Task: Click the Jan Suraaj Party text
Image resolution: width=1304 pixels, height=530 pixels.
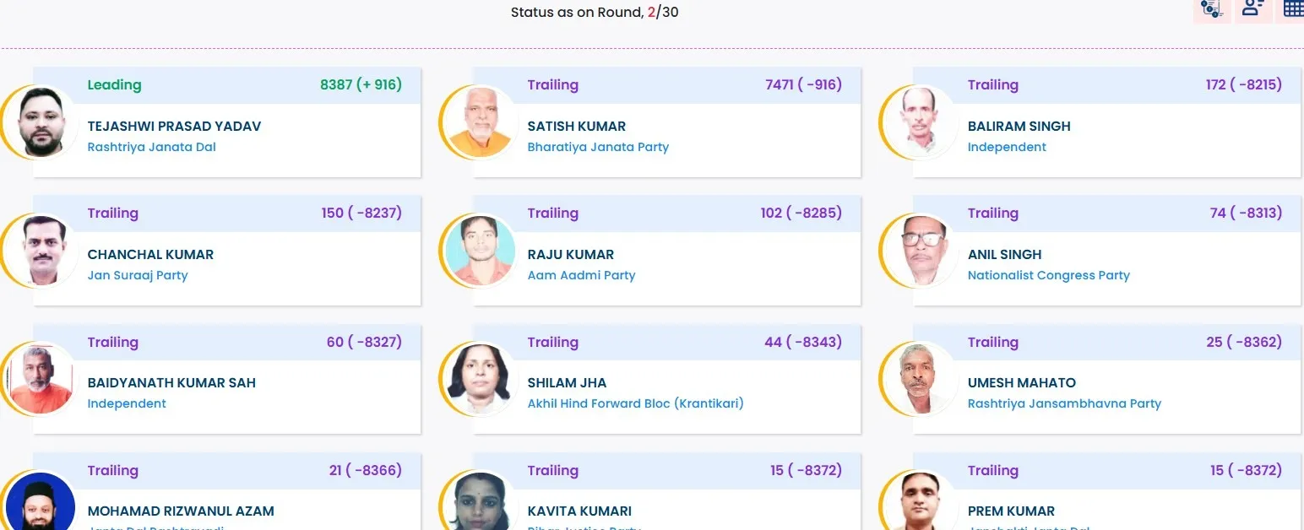Action: click(x=138, y=275)
